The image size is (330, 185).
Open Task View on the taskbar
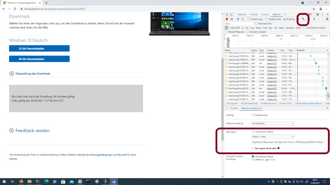(x=12, y=181)
